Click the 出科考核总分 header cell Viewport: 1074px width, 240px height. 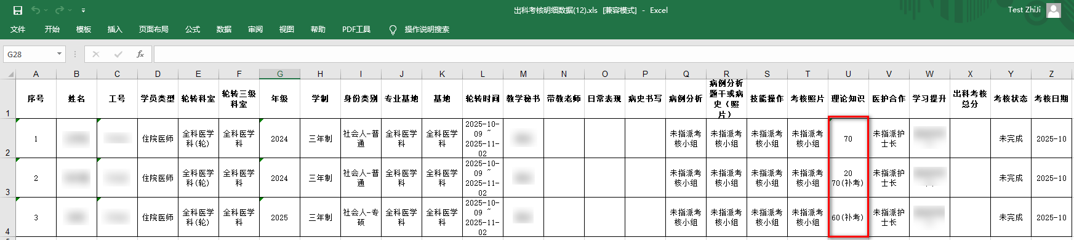pyautogui.click(x=970, y=98)
